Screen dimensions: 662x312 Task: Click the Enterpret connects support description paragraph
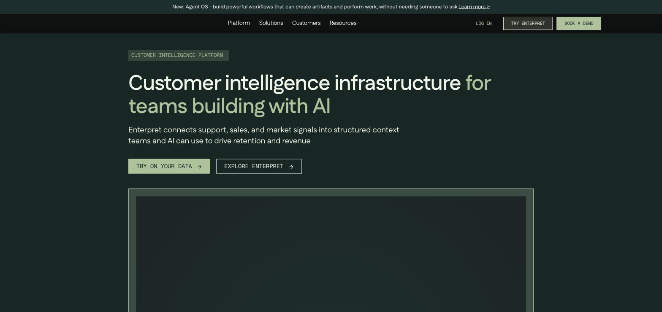[x=264, y=135]
